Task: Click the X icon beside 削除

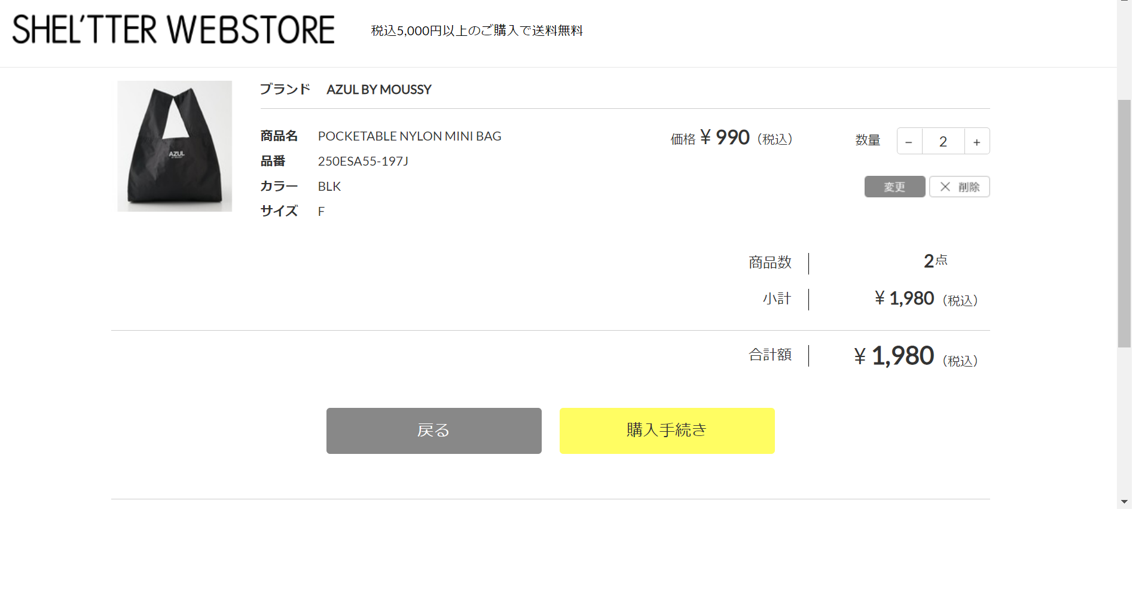Action: pos(945,187)
